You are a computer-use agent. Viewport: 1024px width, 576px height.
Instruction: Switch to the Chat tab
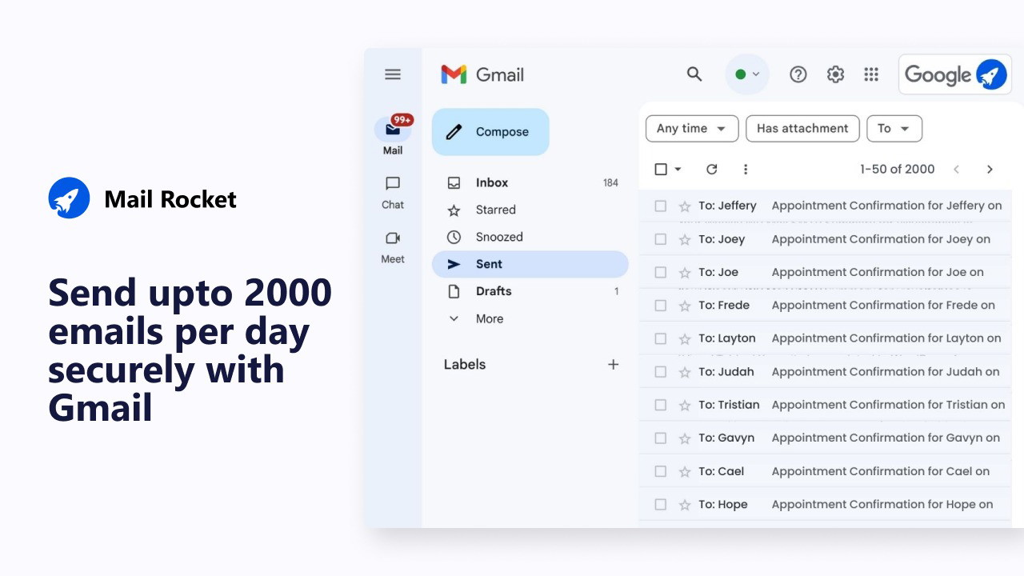[393, 192]
